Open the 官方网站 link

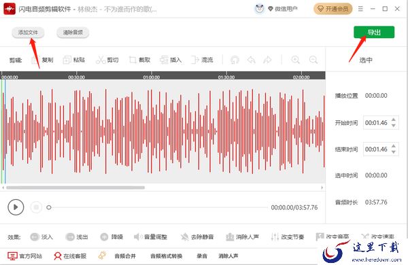24,256
